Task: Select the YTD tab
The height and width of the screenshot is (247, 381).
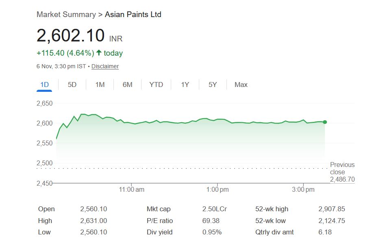Action: click(156, 84)
